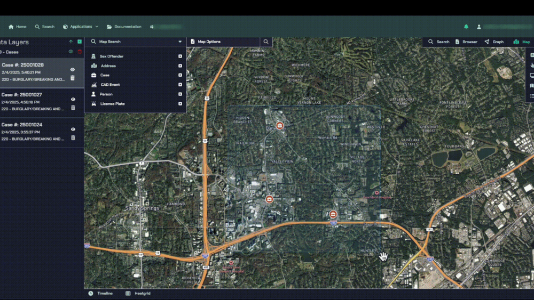Toggle visibility of all Cases layer
Image resolution: width=534 pixels, height=300 pixels.
click(x=70, y=52)
